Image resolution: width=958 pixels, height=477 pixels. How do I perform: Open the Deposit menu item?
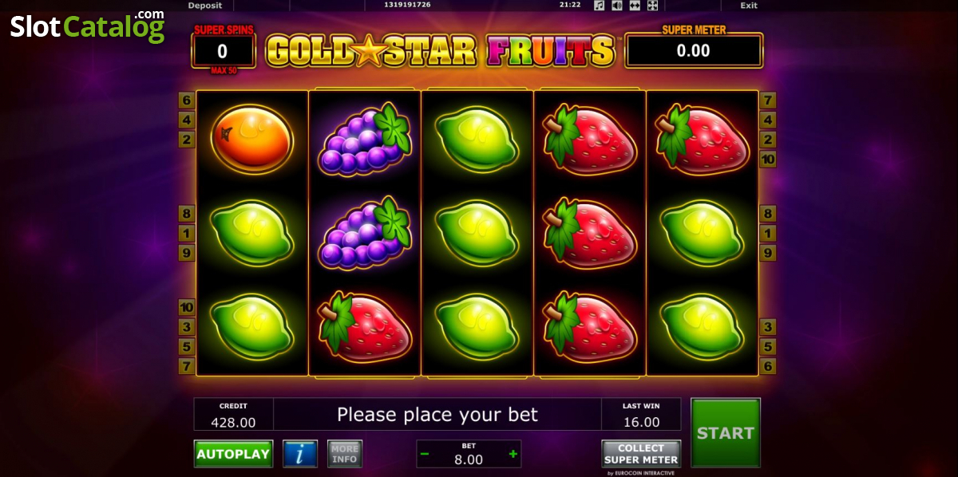[x=205, y=6]
